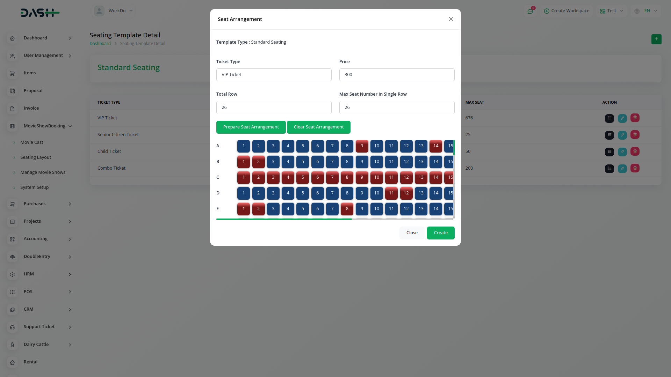Viewport: 671px width, 377px height.
Task: Click the Invoice sidebar icon
Action: (x=12, y=109)
